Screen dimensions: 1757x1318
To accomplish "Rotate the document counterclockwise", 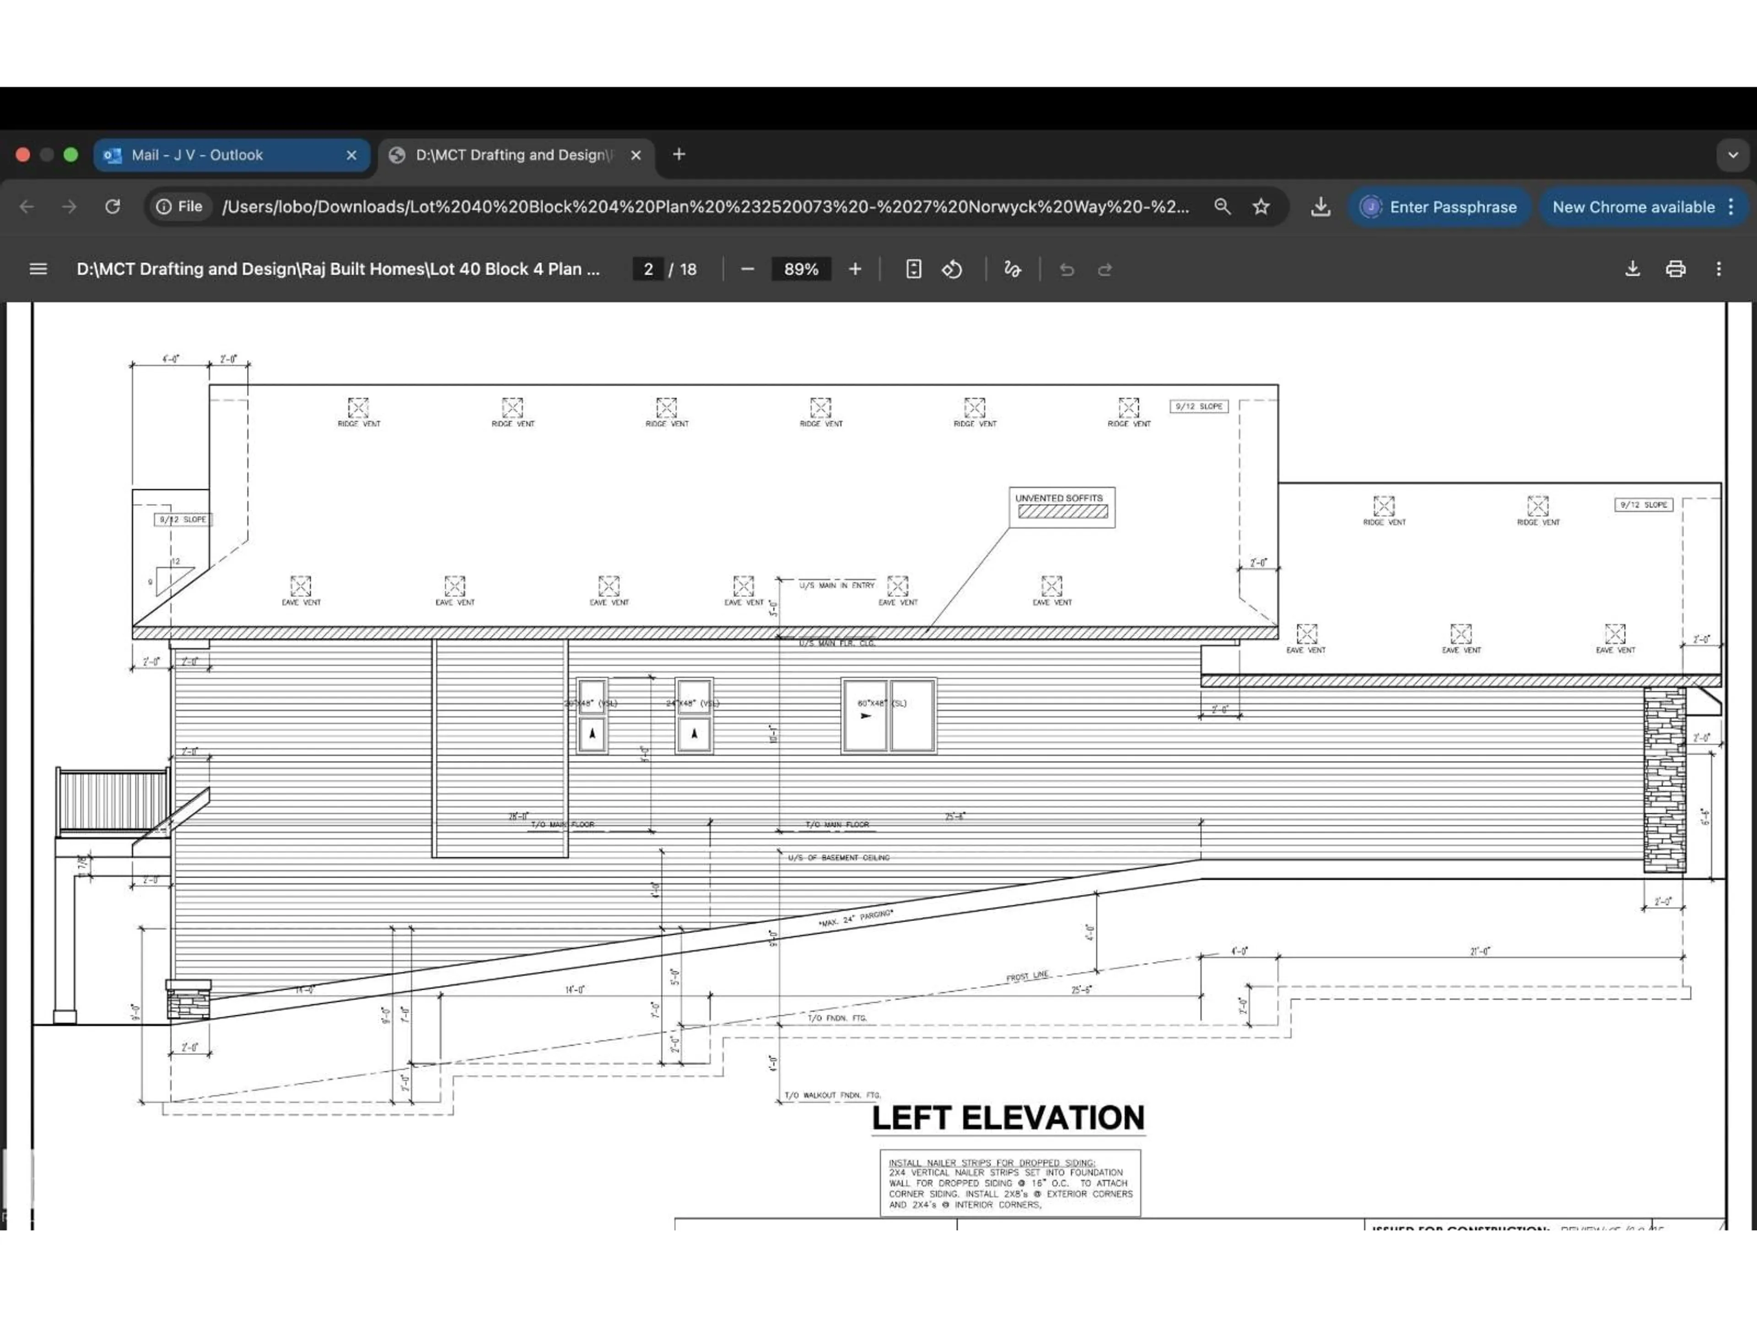I will (952, 269).
